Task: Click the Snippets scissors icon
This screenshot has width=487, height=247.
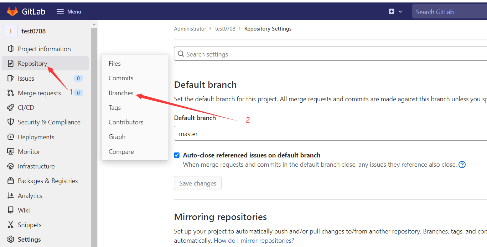Action: point(11,225)
